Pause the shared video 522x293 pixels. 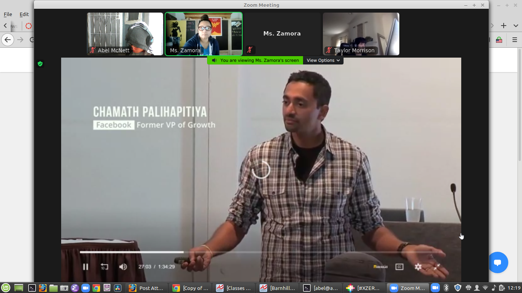[86, 267]
